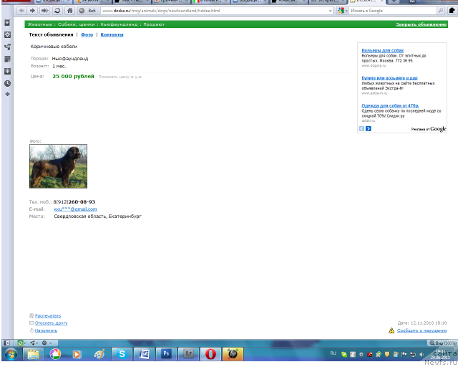Open the Newfoundland dog photo thumbnail
458x367 pixels.
58,166
